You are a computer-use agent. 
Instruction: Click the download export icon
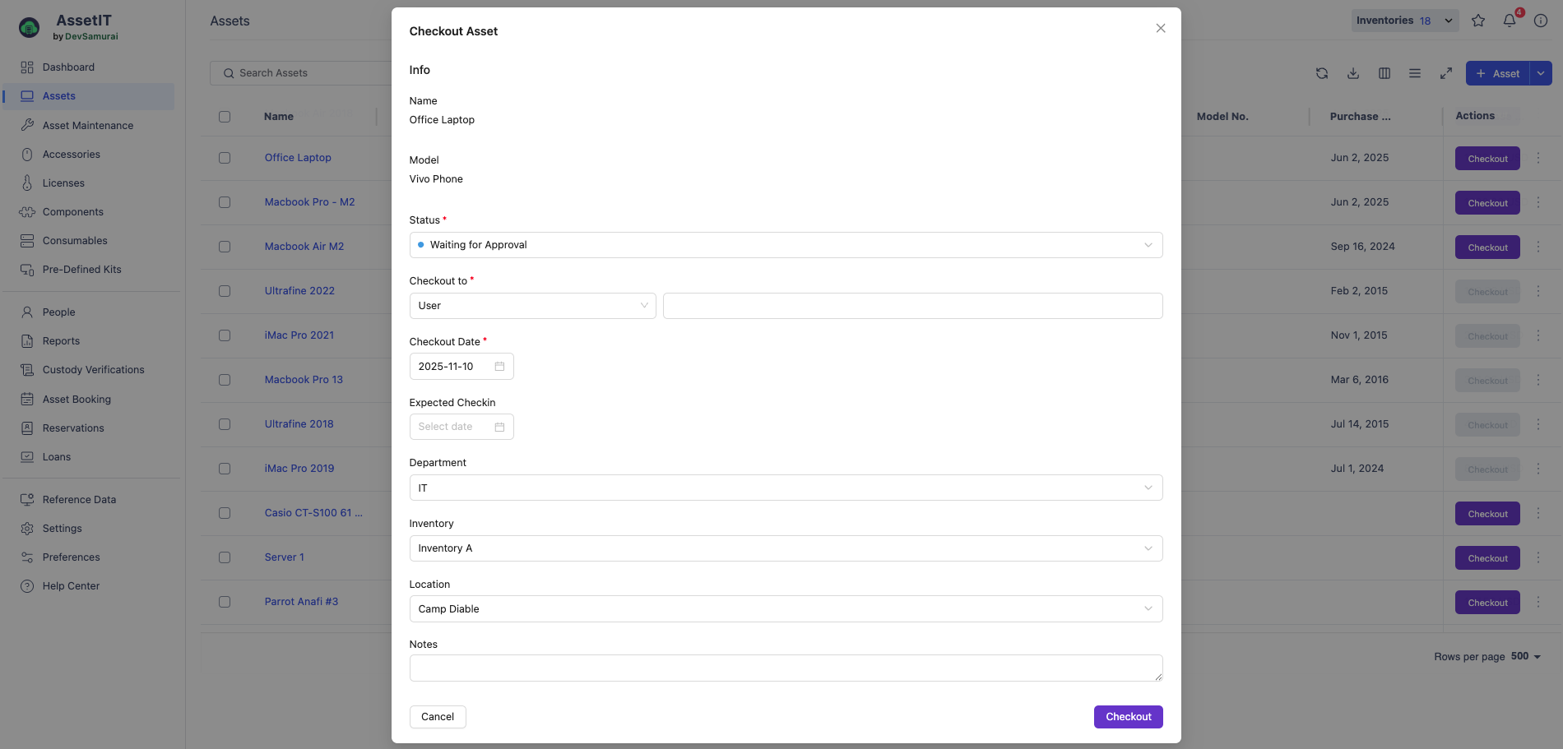[x=1353, y=73]
